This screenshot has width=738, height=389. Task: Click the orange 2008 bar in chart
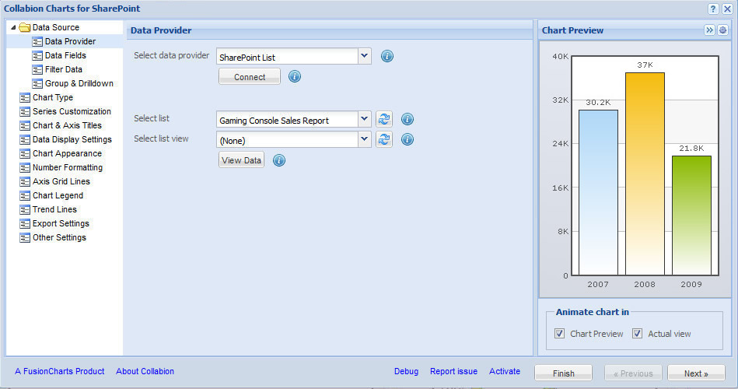pos(645,173)
